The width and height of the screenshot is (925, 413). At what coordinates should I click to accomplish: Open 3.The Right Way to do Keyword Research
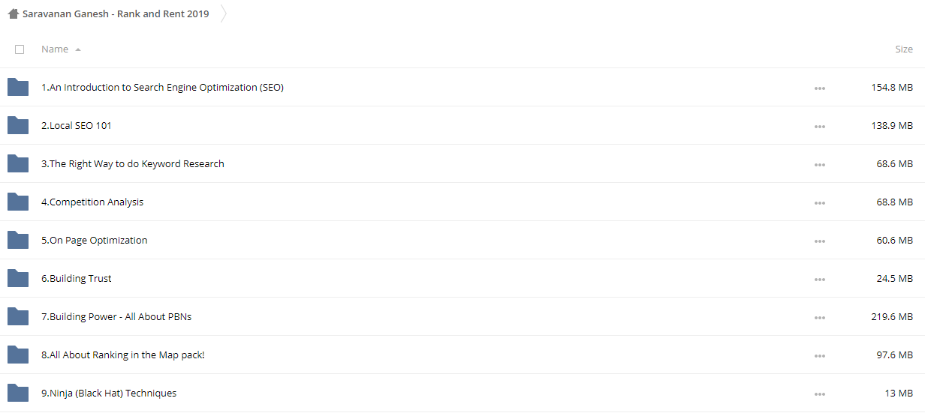point(133,164)
